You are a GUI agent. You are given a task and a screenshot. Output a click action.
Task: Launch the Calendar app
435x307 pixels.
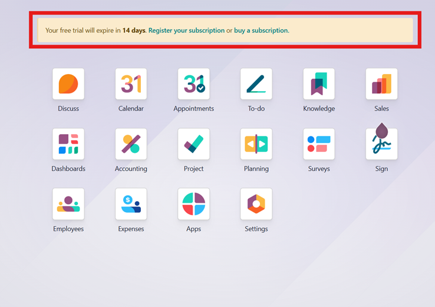[131, 84]
